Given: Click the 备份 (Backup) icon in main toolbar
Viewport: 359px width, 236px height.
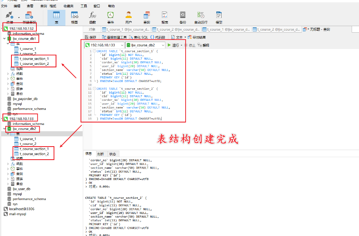Looking at the screenshot, I should coord(183,15).
